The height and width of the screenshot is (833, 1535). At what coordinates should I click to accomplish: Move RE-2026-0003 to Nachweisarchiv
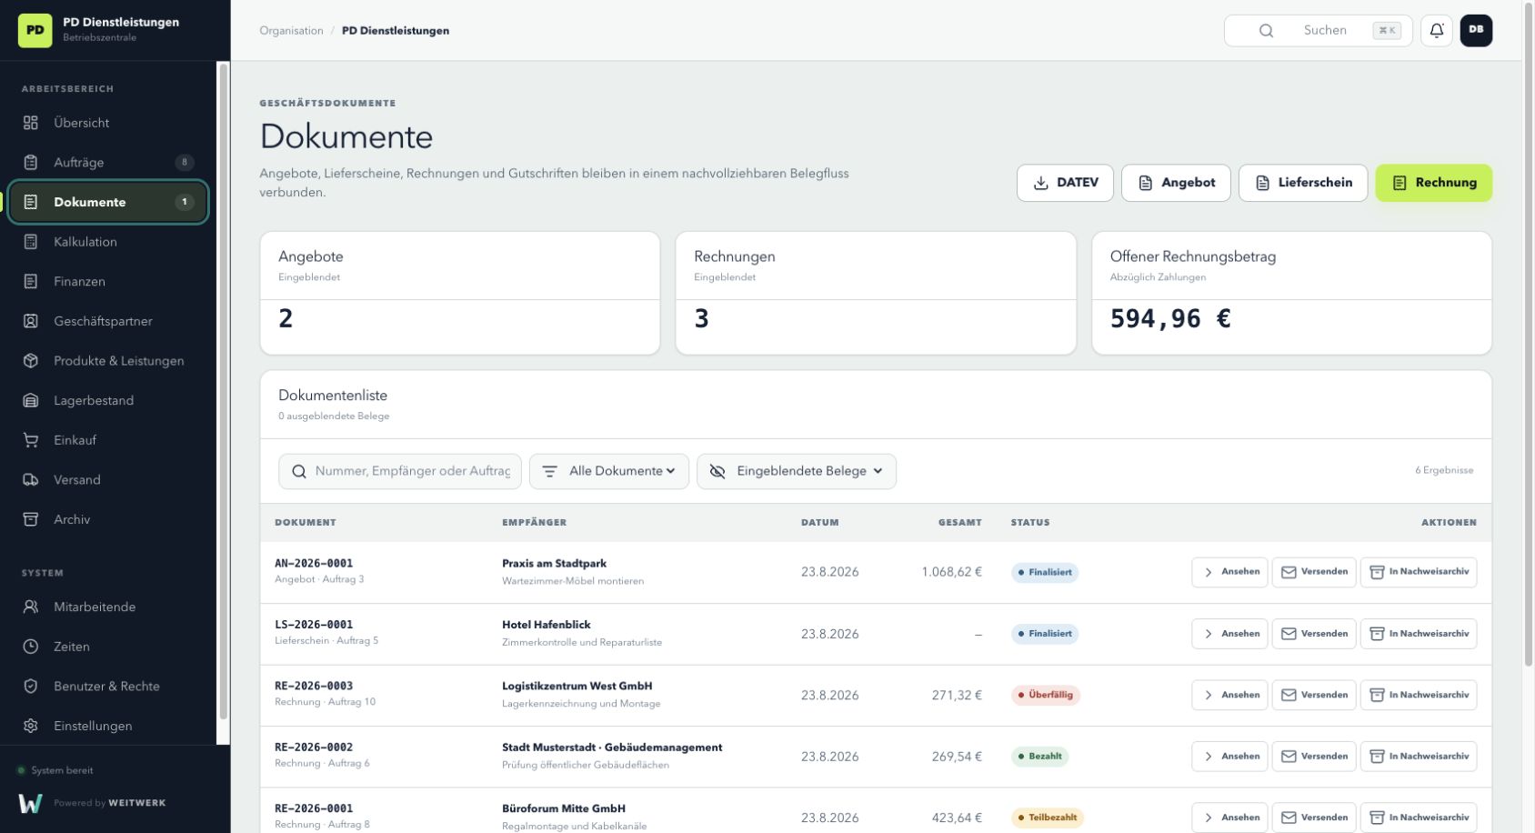point(1419,695)
